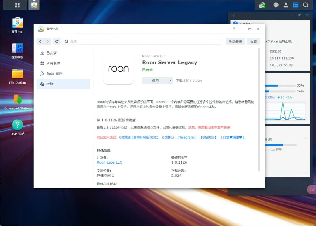Click the 55% usage bar in widget
316x226 pixels.
(280, 85)
